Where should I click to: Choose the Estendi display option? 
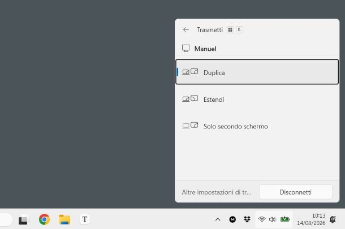pos(257,99)
